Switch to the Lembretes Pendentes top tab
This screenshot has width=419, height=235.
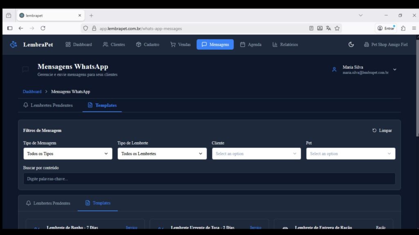pyautogui.click(x=48, y=105)
